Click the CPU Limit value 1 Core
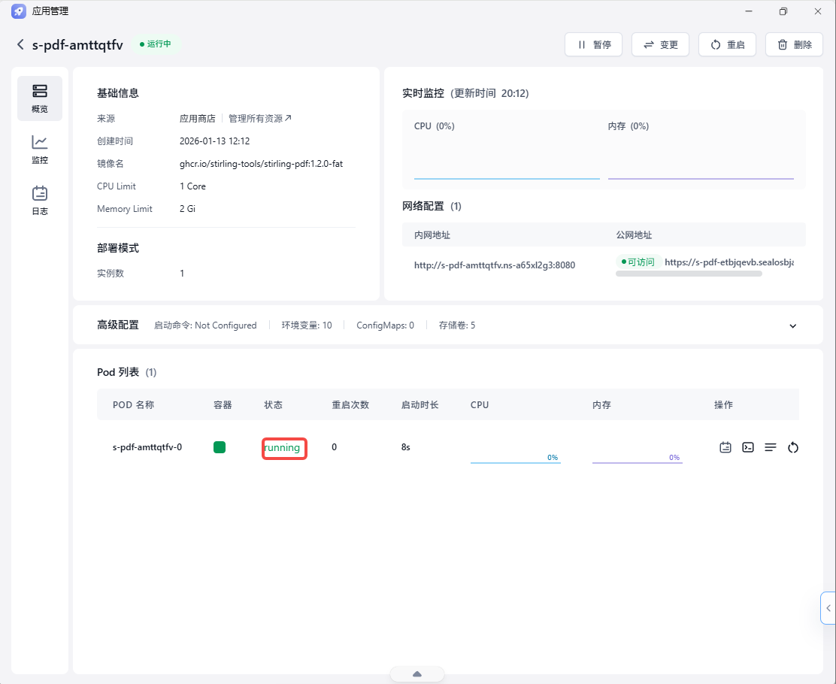Screen dimensions: 836x684 pyautogui.click(x=192, y=186)
